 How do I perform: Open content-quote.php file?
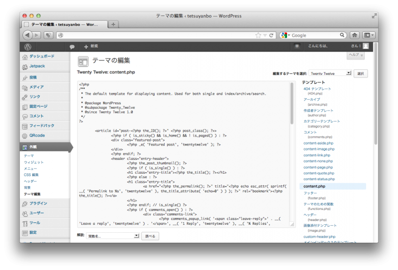pyautogui.click(x=319, y=173)
